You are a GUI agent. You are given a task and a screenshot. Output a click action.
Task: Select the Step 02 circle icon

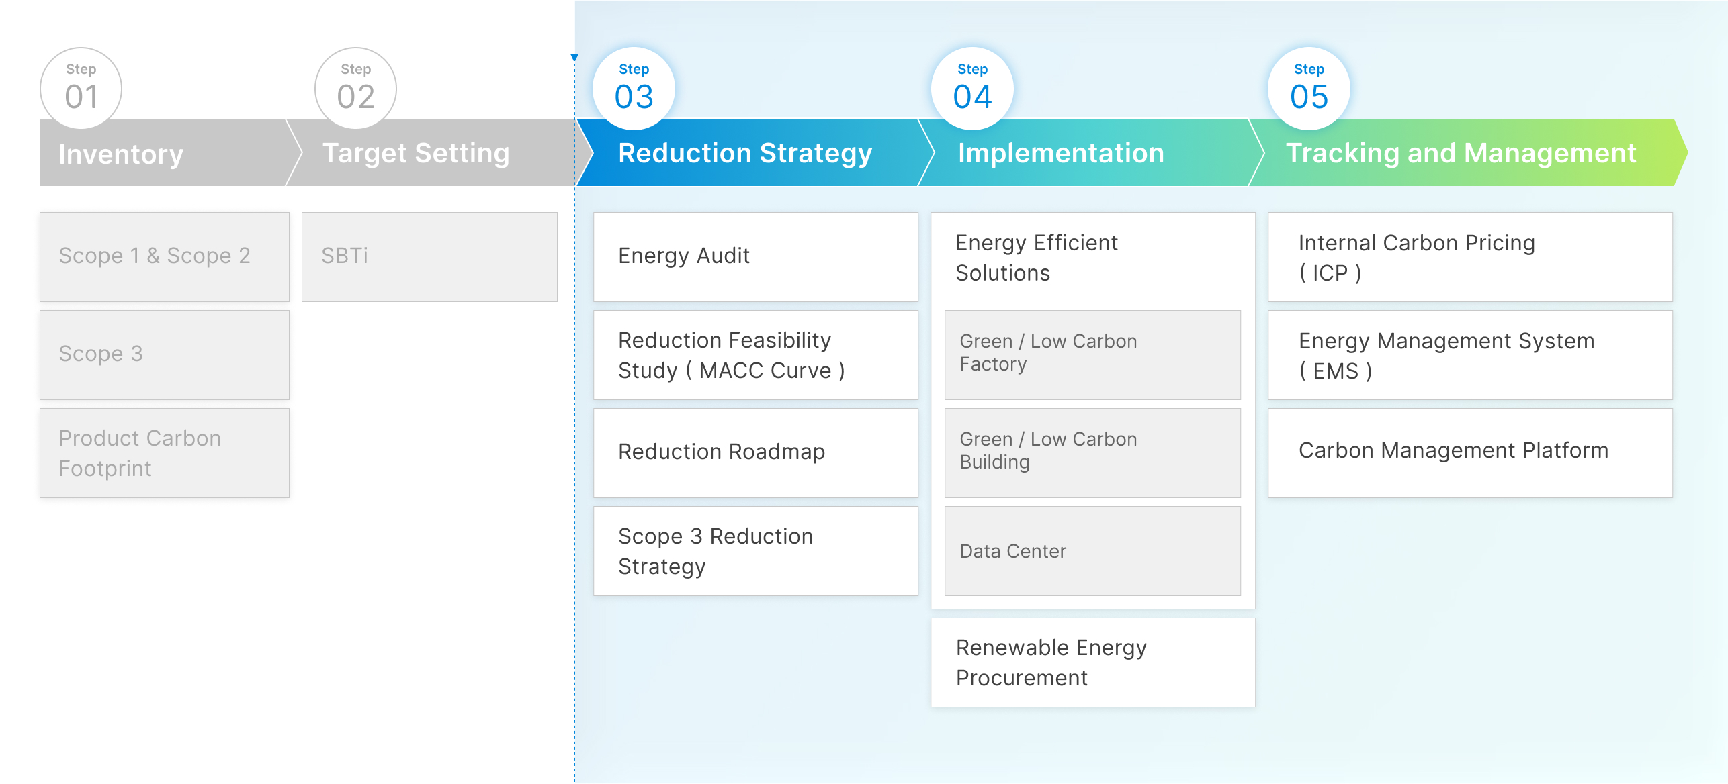click(355, 88)
